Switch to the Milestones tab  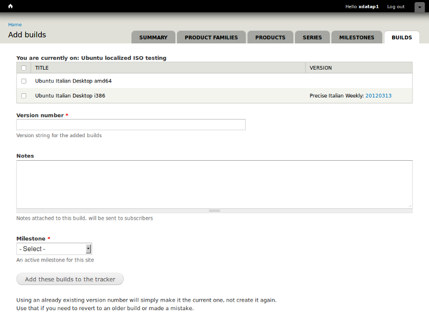click(357, 37)
